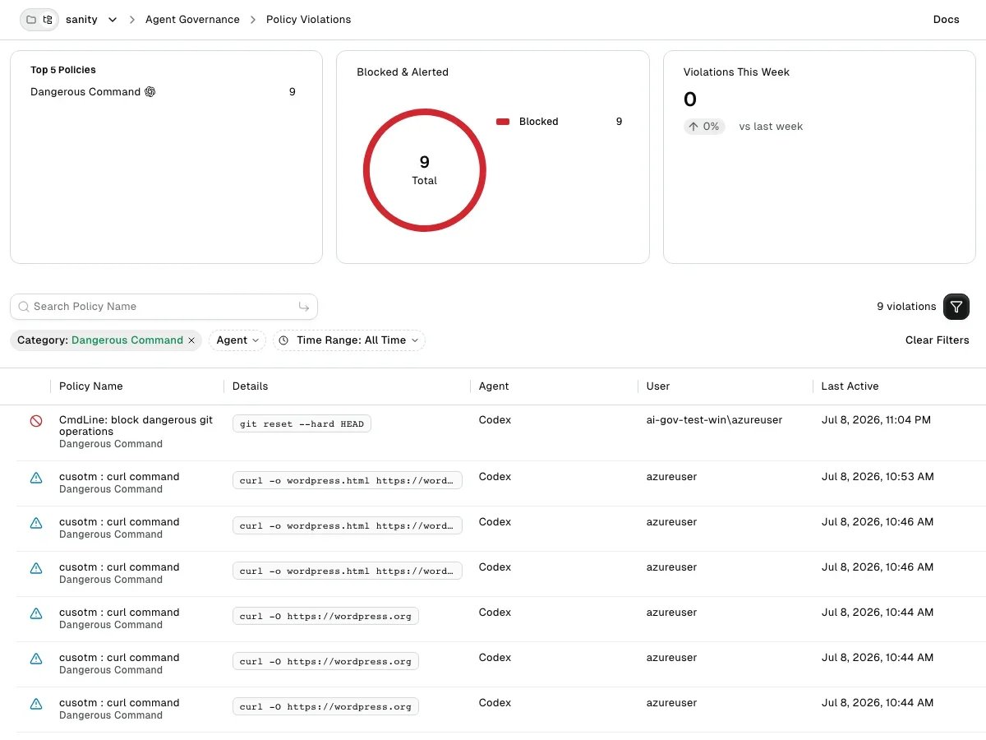Click the blocked icon on the git operations row
Screen dimensions: 986x740
pos(36,420)
